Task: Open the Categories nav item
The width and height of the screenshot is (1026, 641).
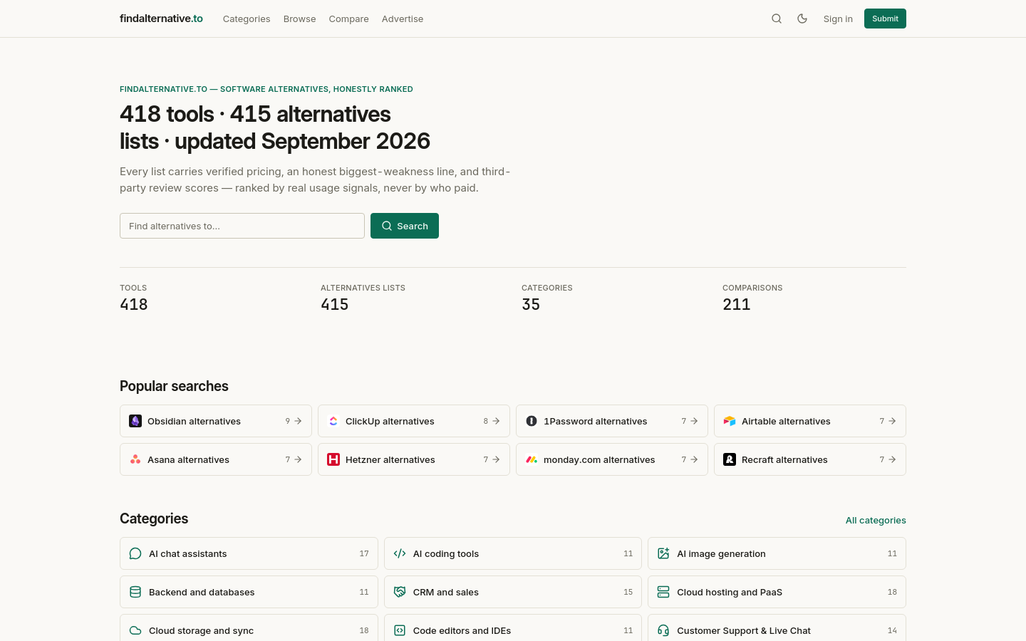Action: point(247,19)
